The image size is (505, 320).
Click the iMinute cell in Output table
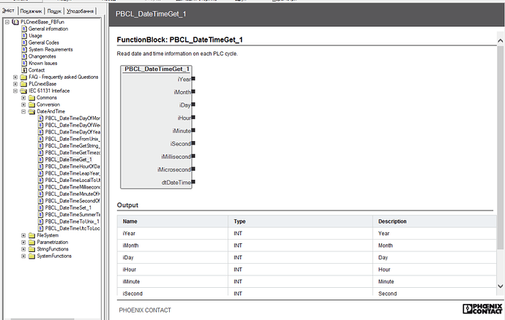click(x=173, y=282)
